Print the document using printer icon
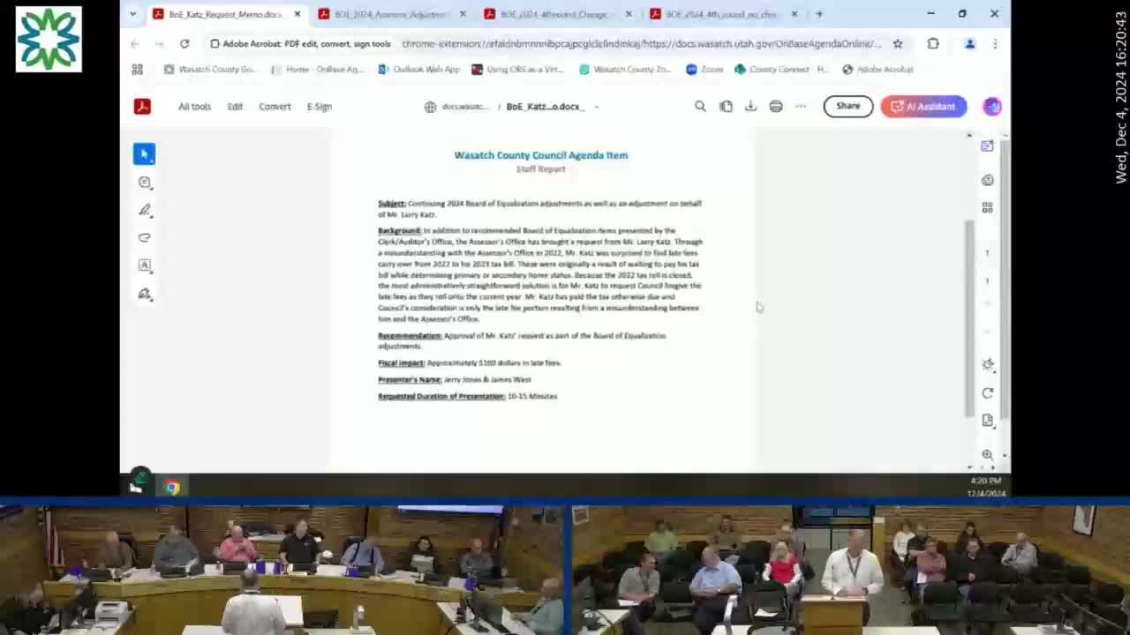This screenshot has width=1130, height=635. [776, 107]
